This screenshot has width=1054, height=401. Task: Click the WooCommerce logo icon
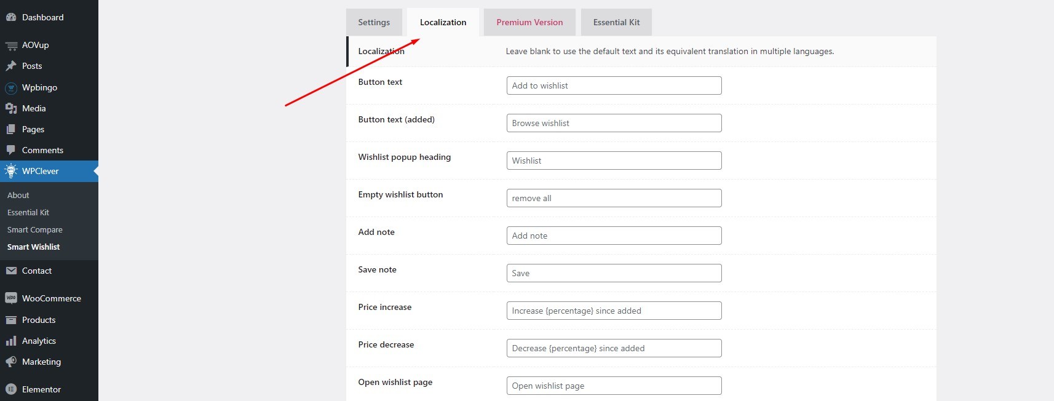tap(11, 298)
